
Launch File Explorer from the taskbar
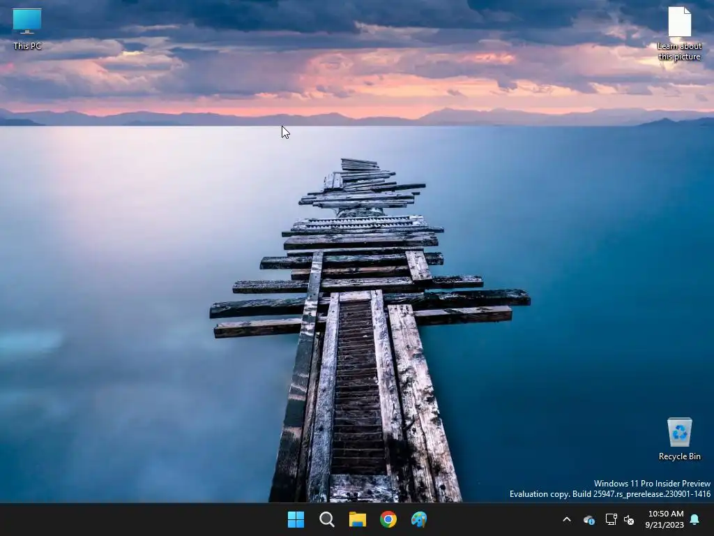358,519
